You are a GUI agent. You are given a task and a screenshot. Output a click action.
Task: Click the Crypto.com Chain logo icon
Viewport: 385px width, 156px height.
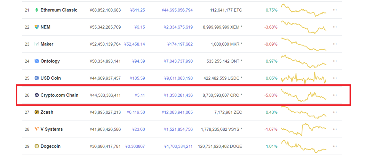point(37,95)
